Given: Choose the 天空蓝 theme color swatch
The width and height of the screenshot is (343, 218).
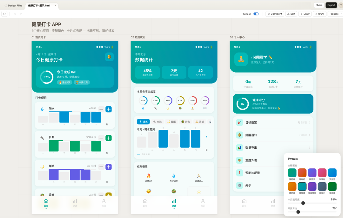Looking at the screenshot, I should [332, 173].
